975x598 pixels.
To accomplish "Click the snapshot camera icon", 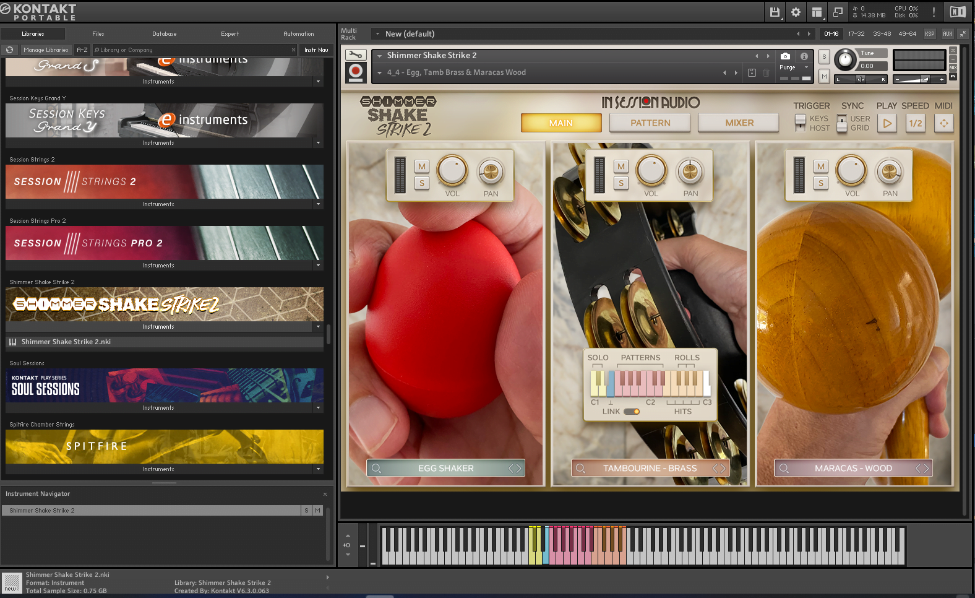I will [785, 56].
